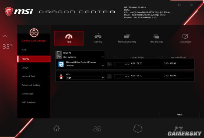Open the Customize category icon
The height and width of the screenshot is (138, 204).
pyautogui.click(x=185, y=37)
